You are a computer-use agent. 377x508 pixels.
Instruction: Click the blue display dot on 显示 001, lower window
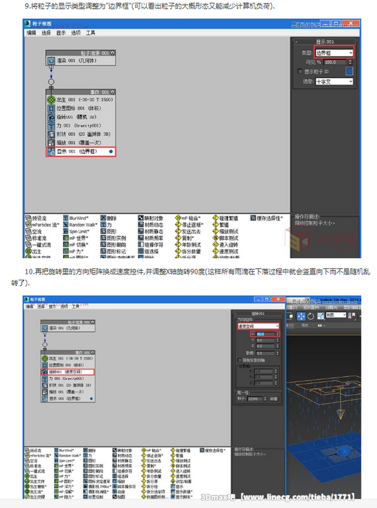tap(91, 398)
